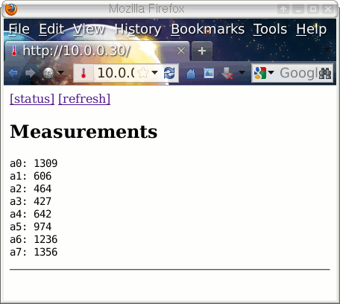Click the Measurements heading
340x304 pixels.
(x=84, y=131)
